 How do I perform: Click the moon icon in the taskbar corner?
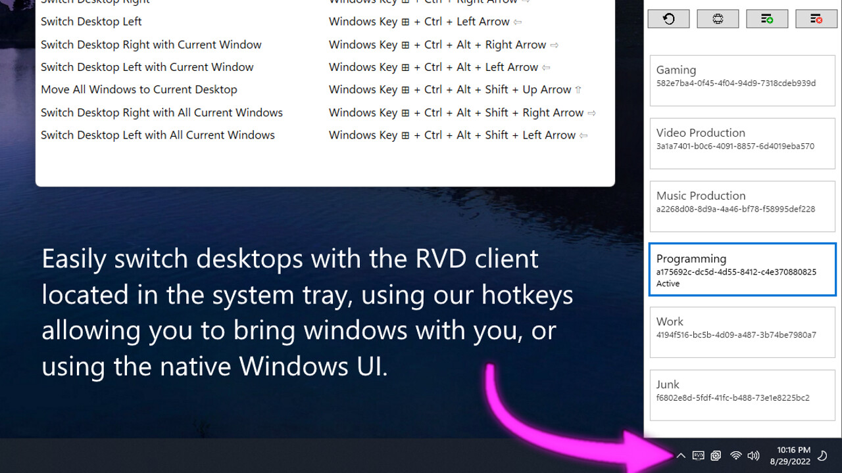point(822,455)
